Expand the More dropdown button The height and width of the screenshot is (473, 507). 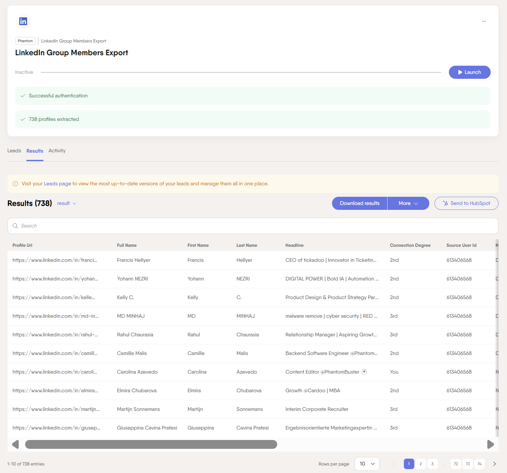click(408, 203)
